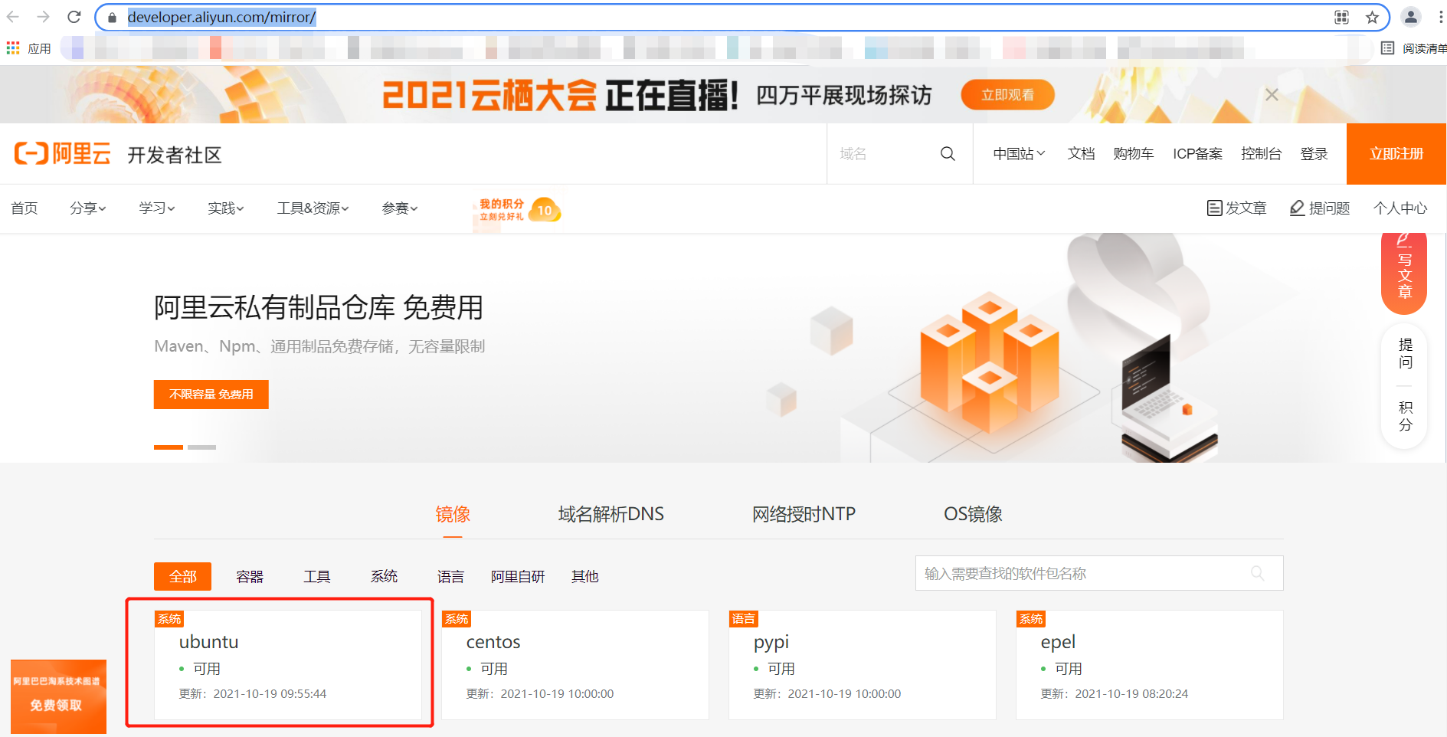This screenshot has height=737, width=1447.
Task: Click the Aliyun logo
Action: coord(63,154)
